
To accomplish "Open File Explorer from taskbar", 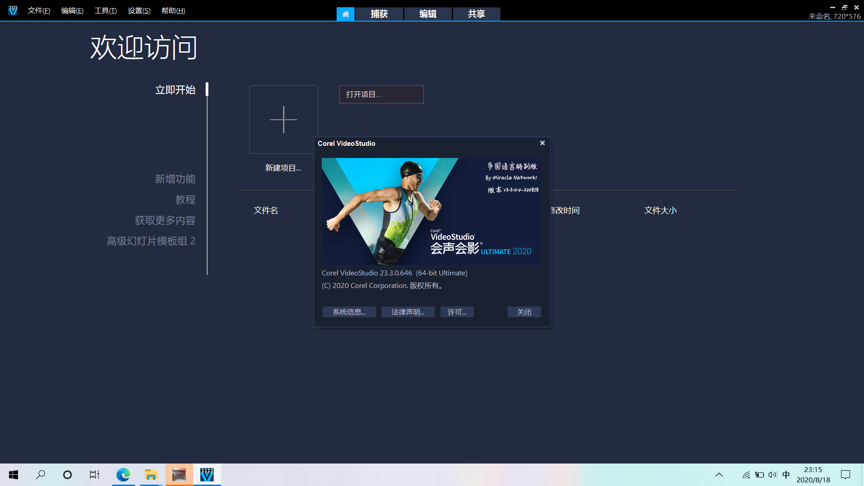I will point(151,475).
